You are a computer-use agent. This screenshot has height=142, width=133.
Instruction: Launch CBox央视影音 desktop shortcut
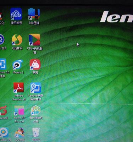click(x=34, y=40)
